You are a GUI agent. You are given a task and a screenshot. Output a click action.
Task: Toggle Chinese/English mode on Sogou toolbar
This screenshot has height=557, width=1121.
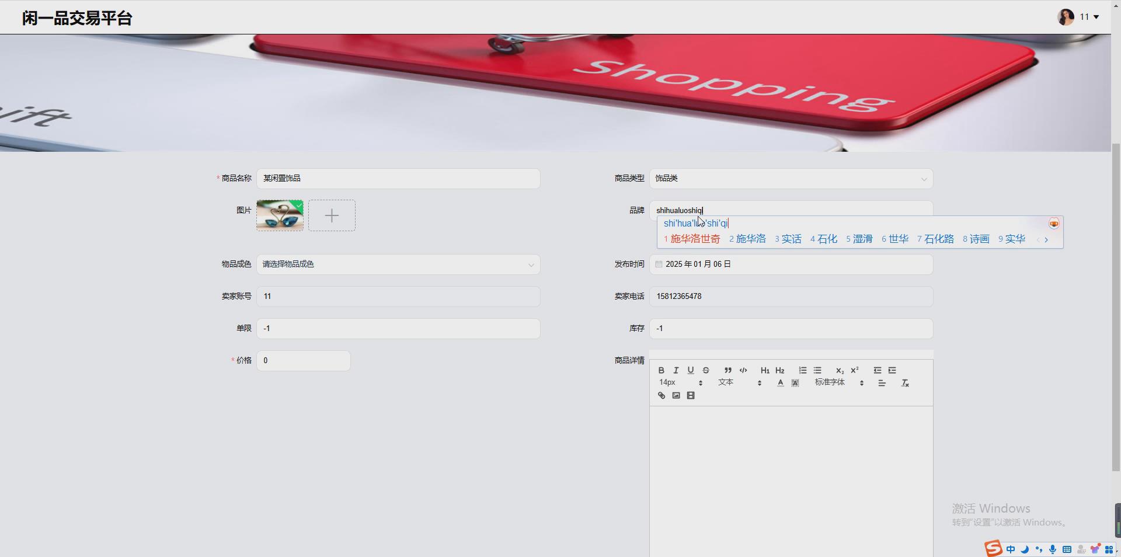click(x=1011, y=549)
